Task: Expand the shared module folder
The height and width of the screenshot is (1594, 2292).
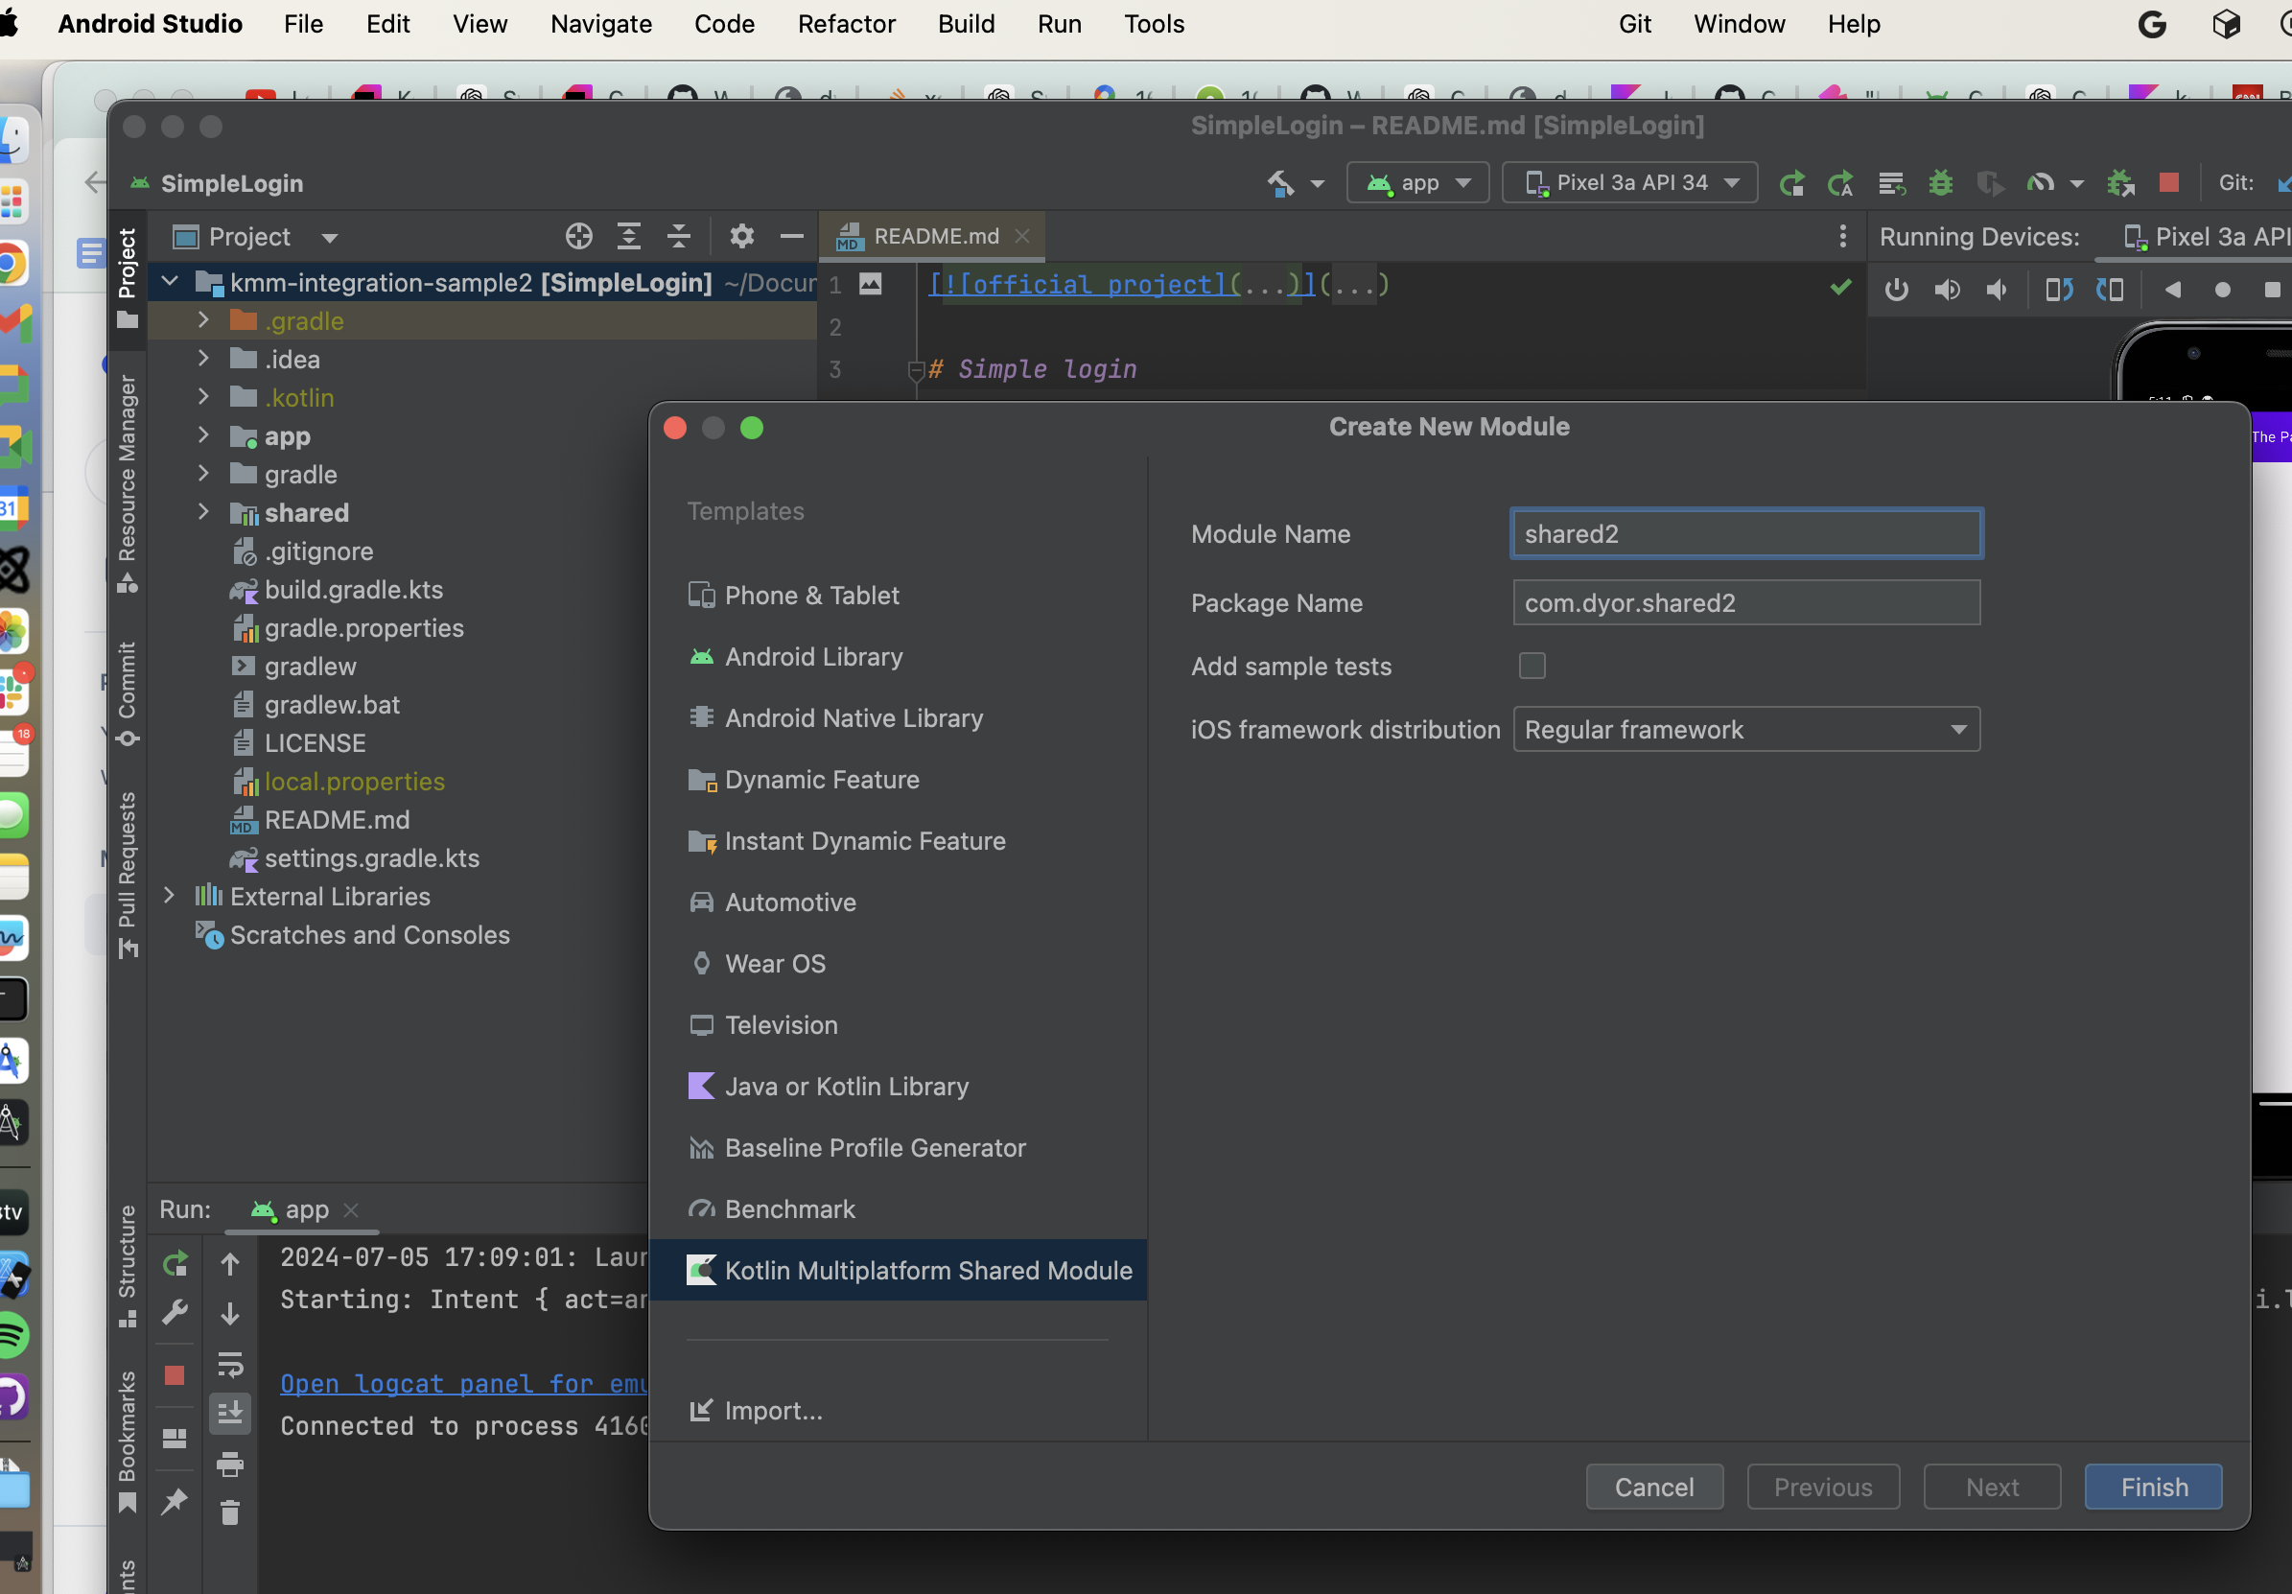Action: point(203,512)
